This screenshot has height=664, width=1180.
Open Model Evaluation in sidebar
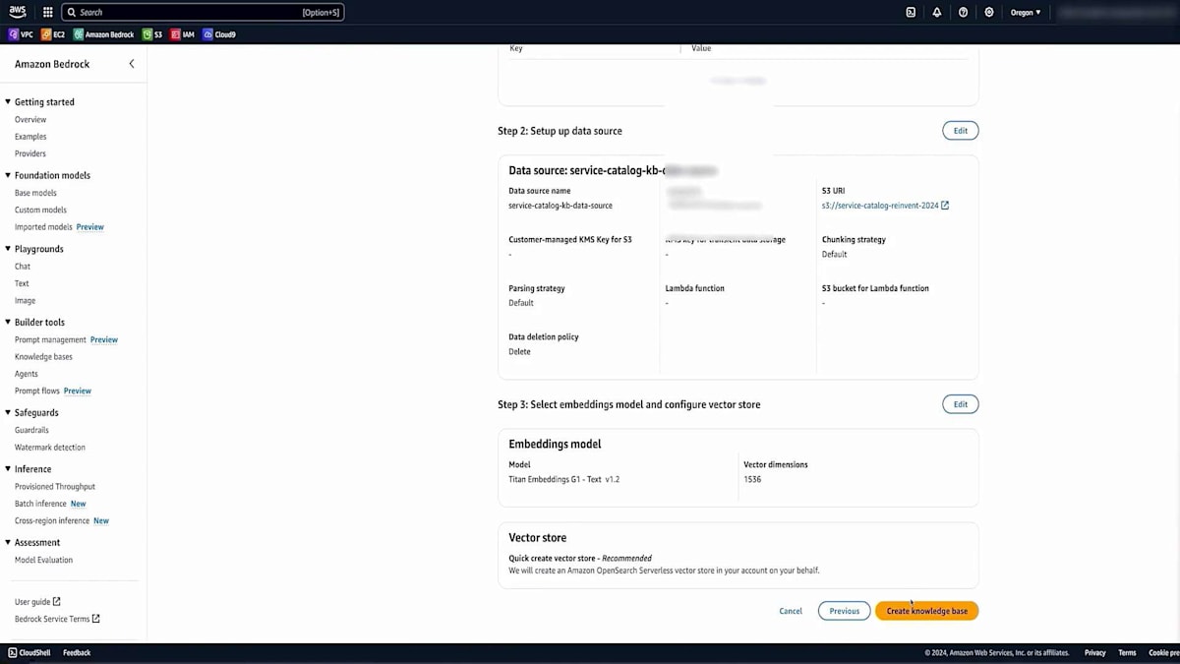tap(43, 561)
